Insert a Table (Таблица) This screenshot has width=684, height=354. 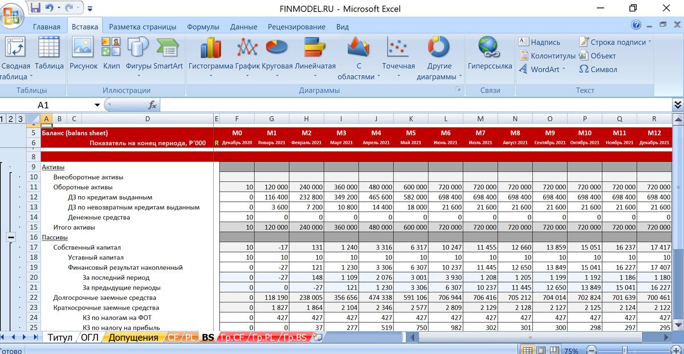pyautogui.click(x=49, y=52)
